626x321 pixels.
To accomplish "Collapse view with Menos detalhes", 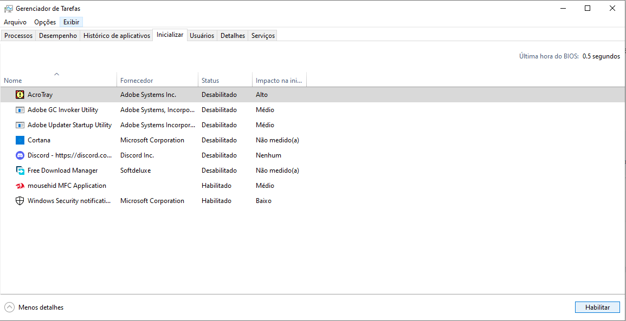I will coord(34,307).
